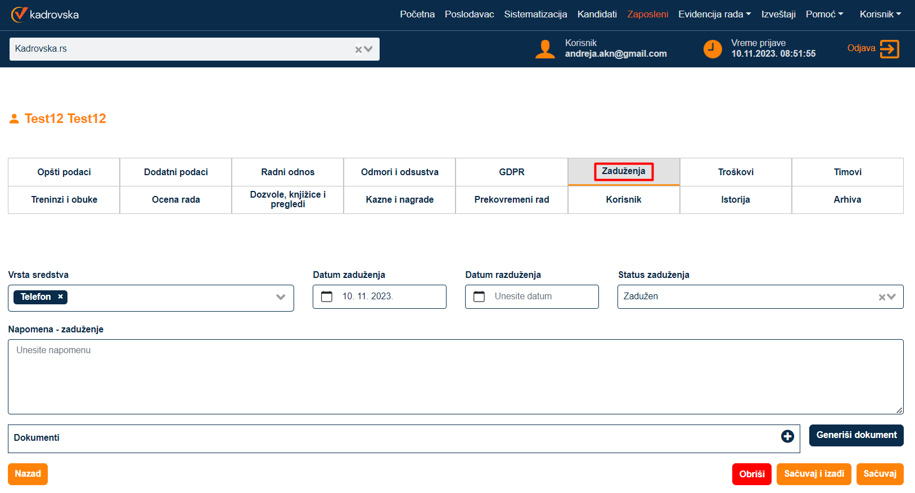
Task: Click the kadrovska logo icon
Action: 19,14
